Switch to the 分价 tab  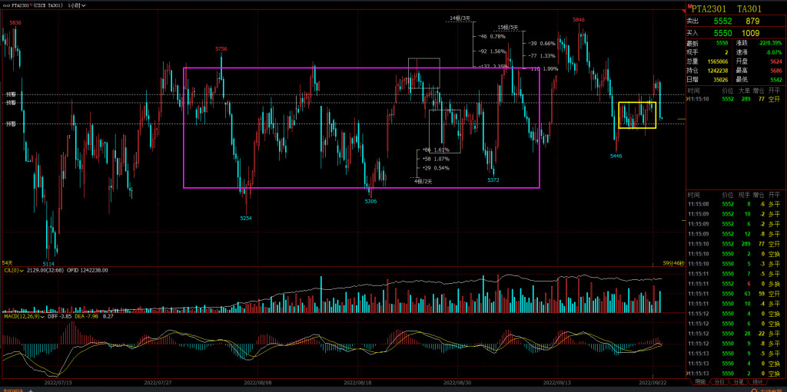click(719, 381)
